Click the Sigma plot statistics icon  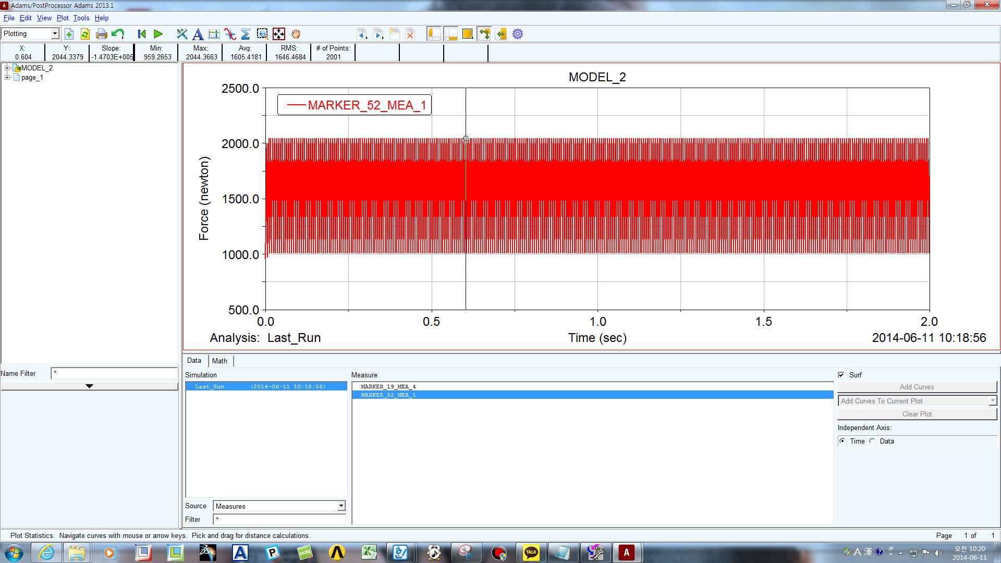tap(246, 34)
